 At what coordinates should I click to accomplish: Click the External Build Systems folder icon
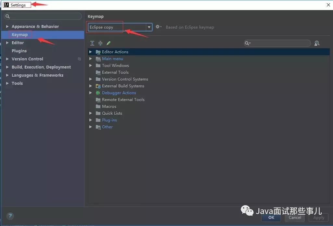(x=98, y=86)
